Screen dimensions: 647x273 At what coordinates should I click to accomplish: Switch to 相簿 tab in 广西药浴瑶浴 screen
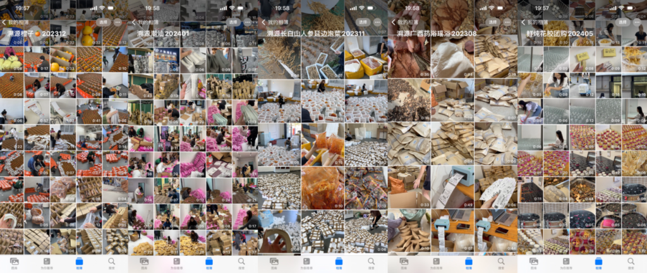pos(468,262)
